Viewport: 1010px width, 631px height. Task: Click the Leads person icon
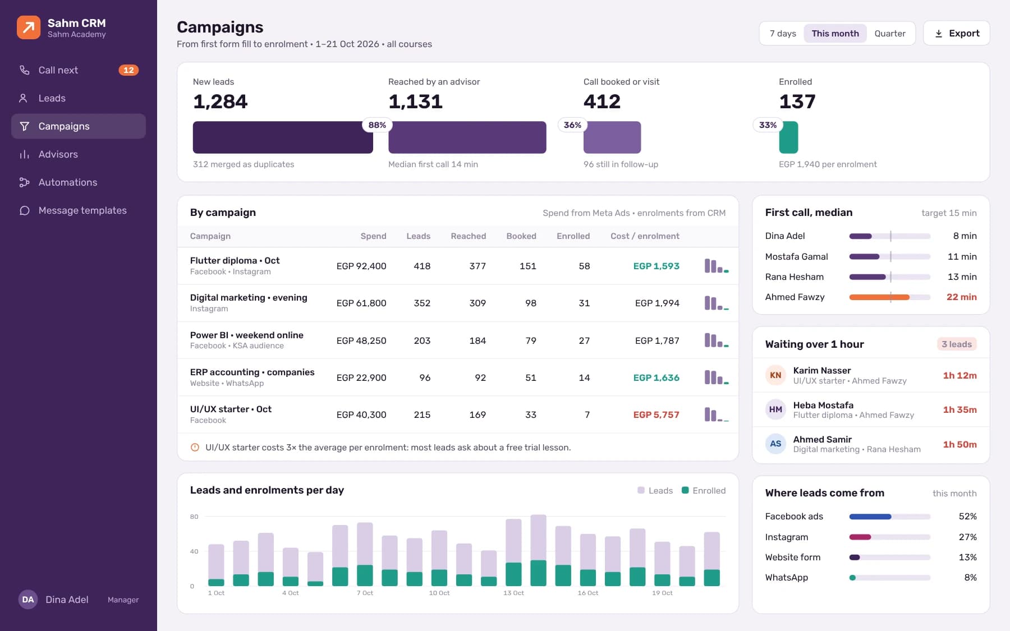(x=24, y=98)
